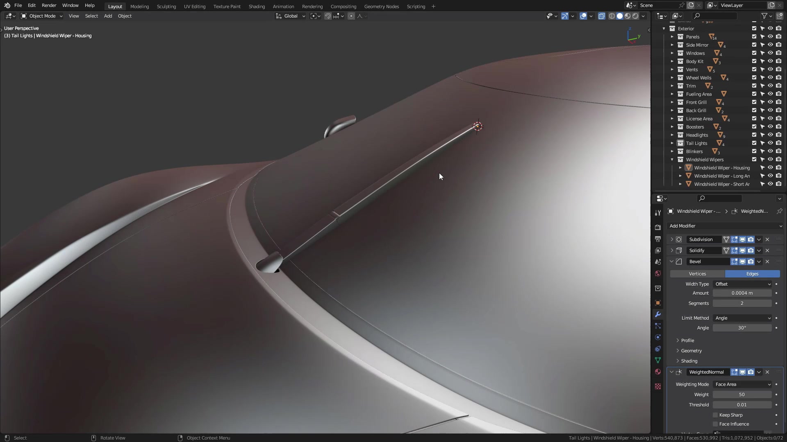
Task: Open the Modifier properties wrench tab
Action: click(x=658, y=314)
